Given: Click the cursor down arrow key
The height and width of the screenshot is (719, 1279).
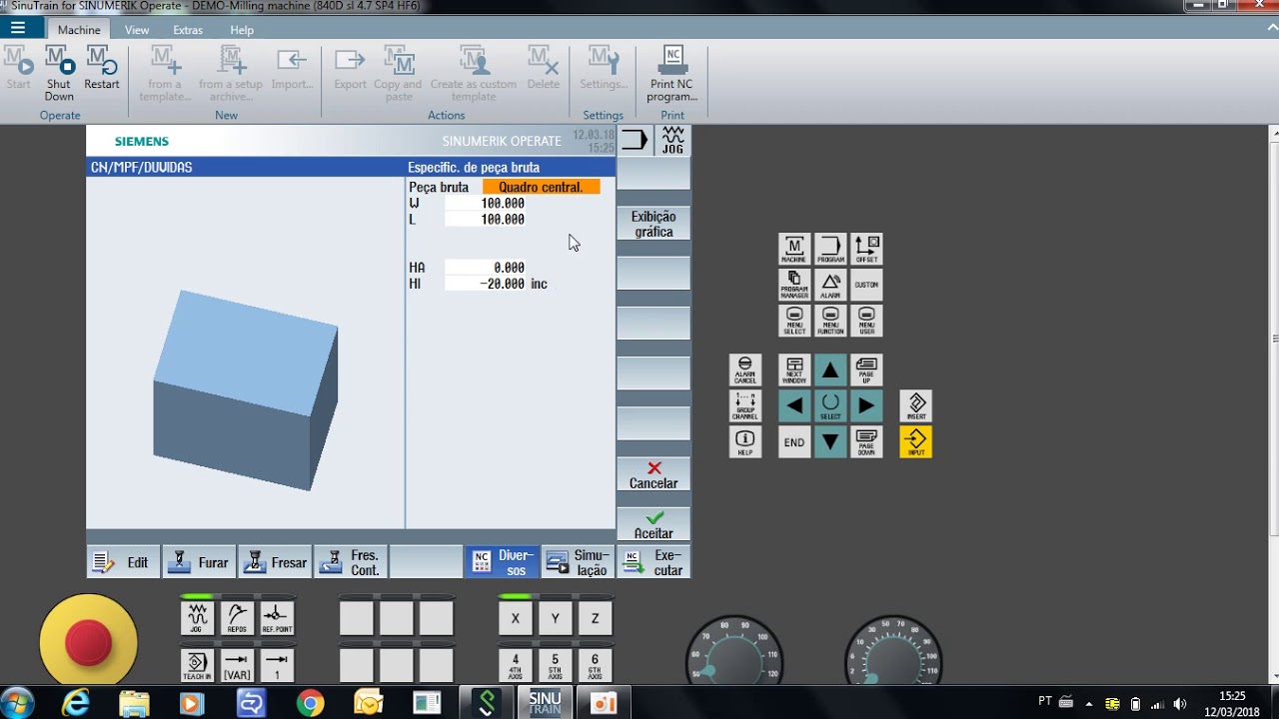Looking at the screenshot, I should pos(830,442).
